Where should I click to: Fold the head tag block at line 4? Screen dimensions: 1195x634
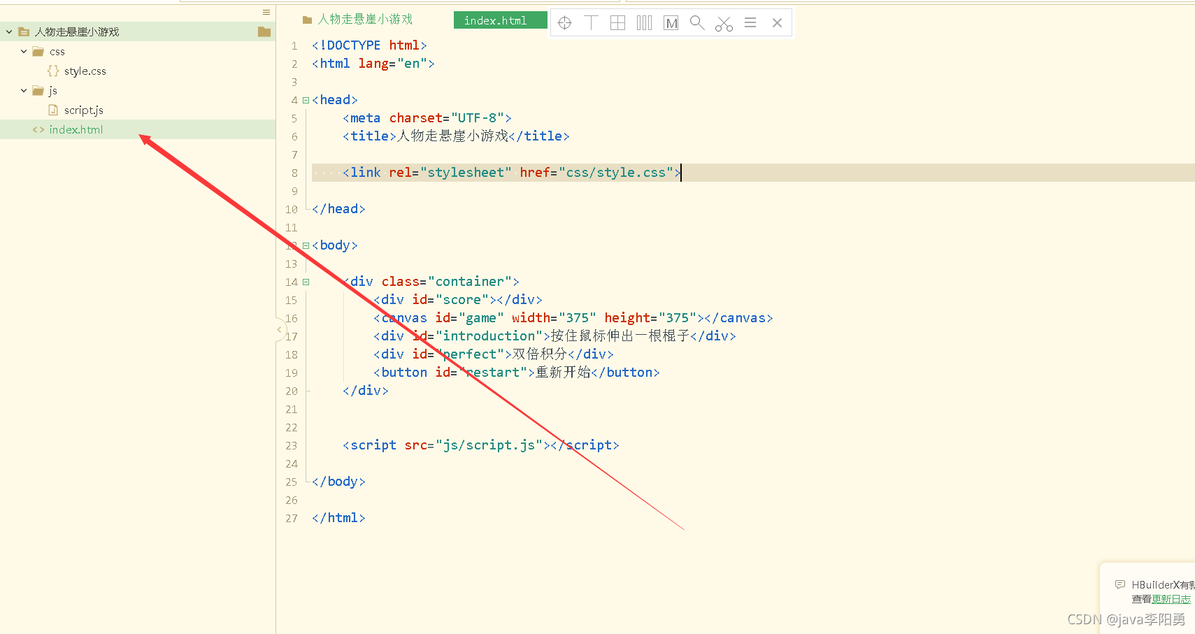click(306, 100)
